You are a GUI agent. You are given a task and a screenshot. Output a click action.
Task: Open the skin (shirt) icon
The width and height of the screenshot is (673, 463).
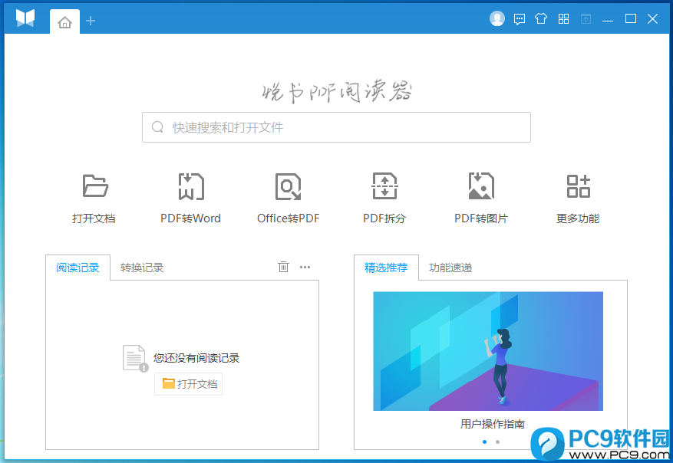541,18
